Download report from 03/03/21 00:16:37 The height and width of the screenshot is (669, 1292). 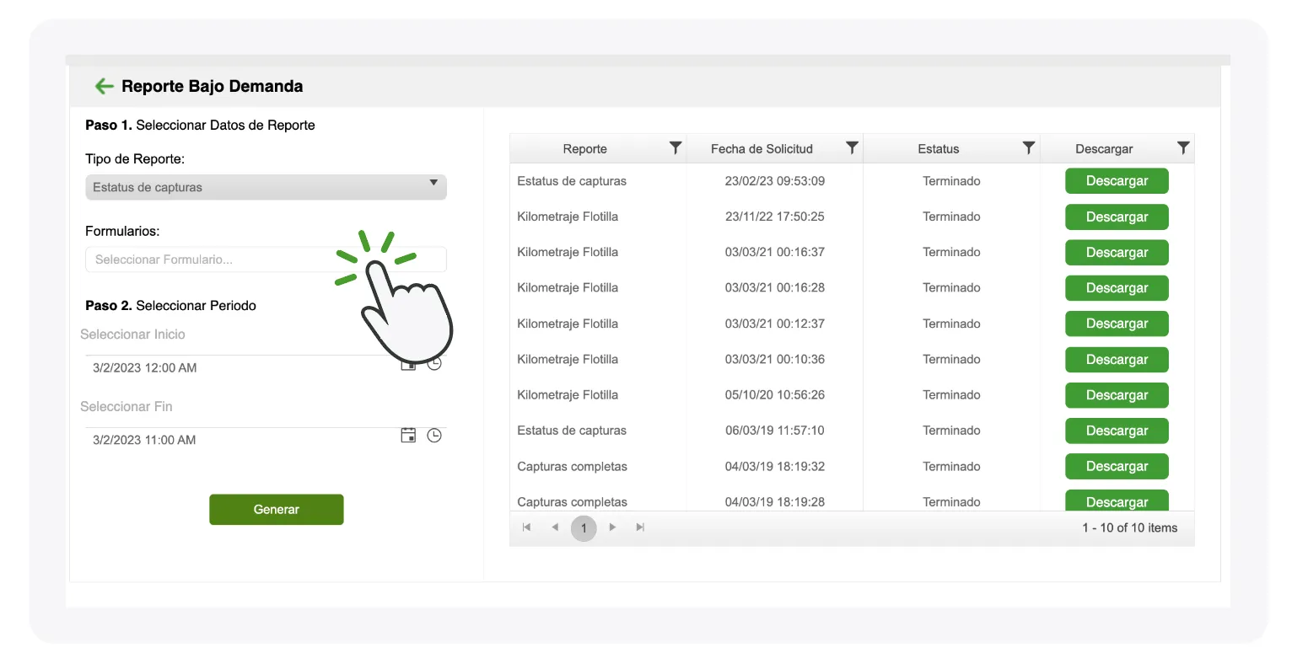click(x=1117, y=252)
